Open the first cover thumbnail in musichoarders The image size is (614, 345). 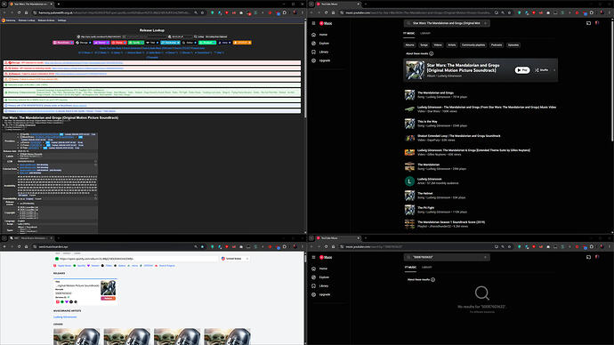pyautogui.click(x=77, y=336)
